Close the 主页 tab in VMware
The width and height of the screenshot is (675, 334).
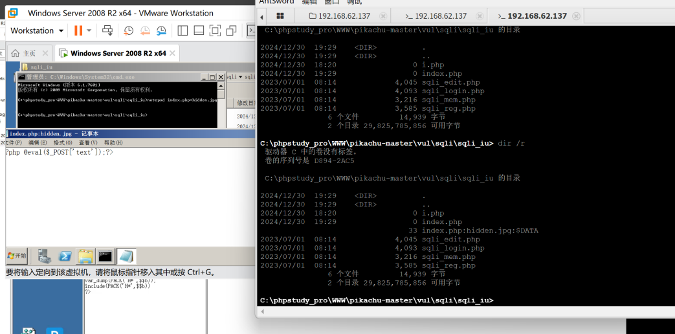tap(46, 53)
